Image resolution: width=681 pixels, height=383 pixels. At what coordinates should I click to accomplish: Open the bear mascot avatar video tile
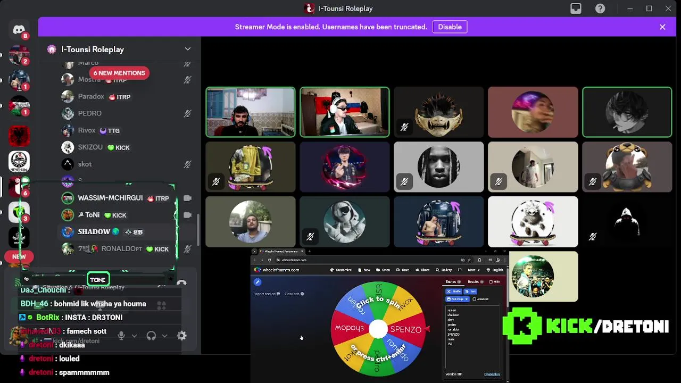pos(627,167)
